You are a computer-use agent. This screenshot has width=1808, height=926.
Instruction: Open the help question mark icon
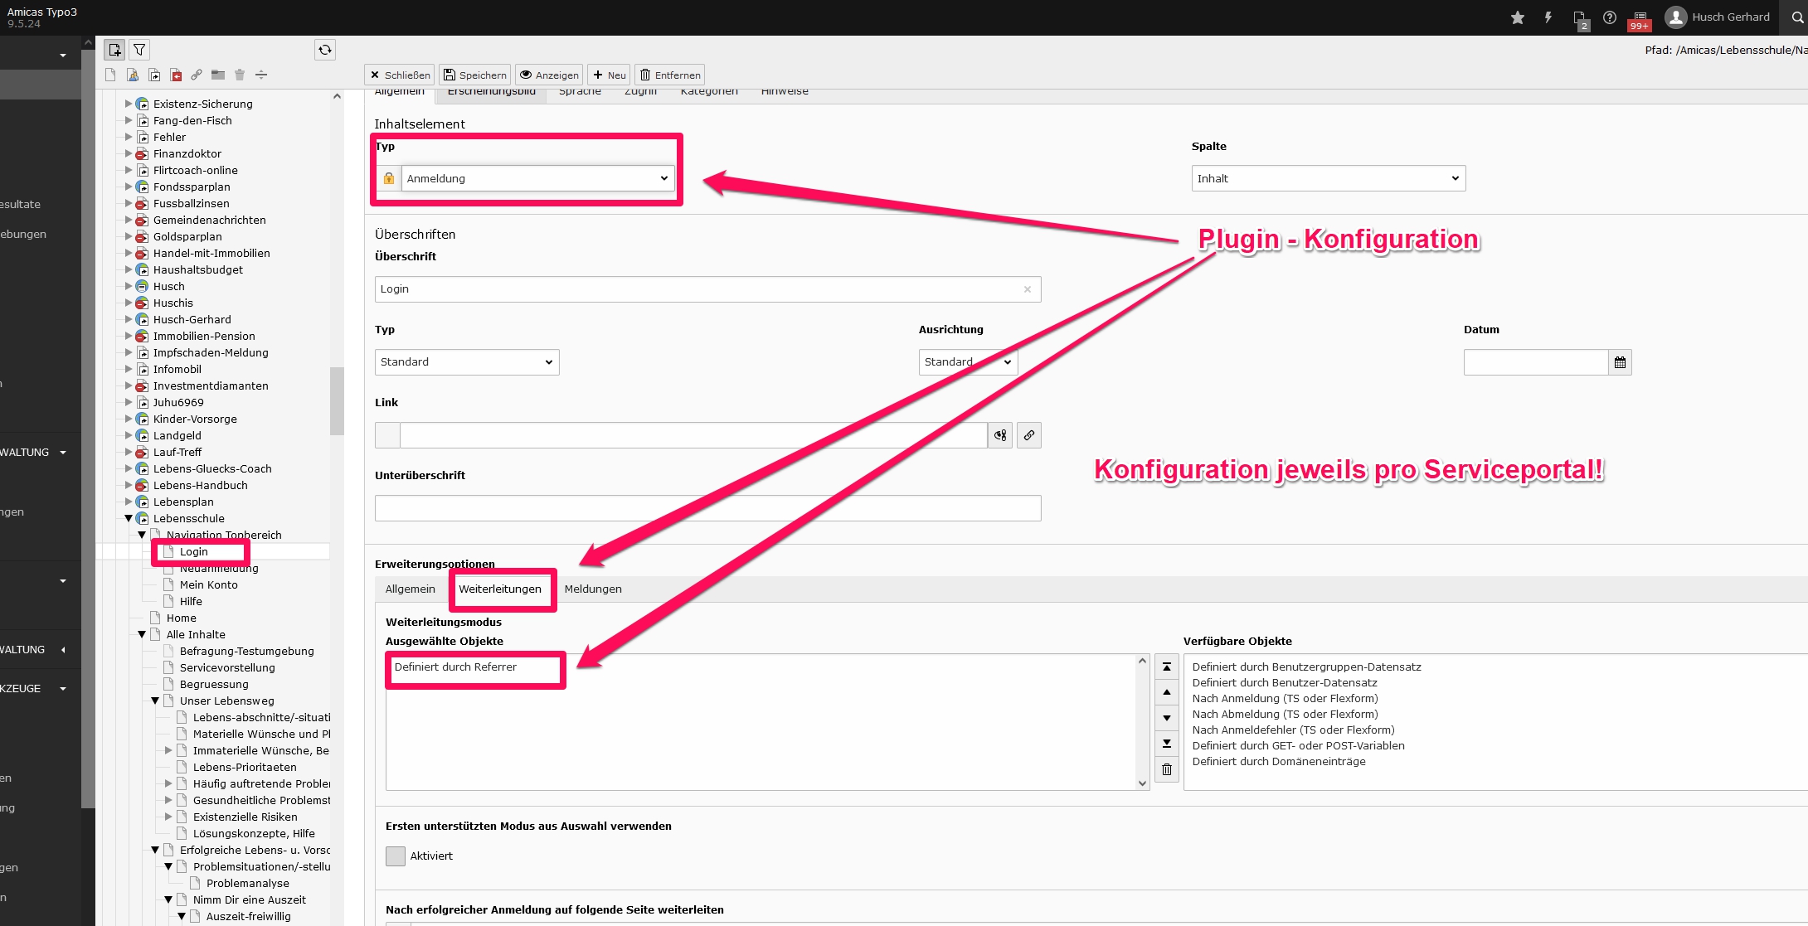pos(1610,17)
